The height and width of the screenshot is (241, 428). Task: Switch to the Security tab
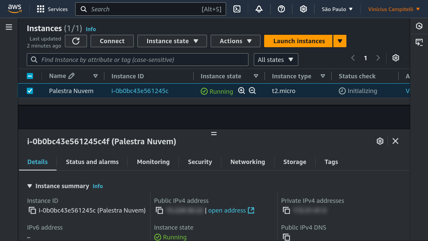coord(200,162)
